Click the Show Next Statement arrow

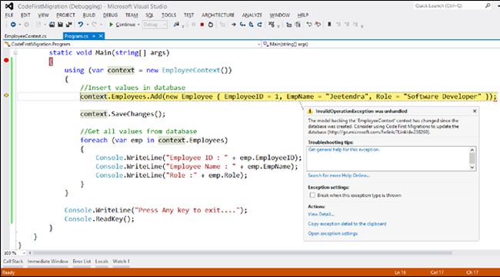(x=234, y=25)
